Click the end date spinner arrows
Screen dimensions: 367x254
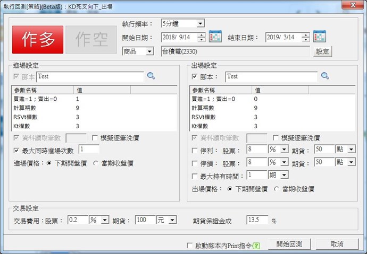pyautogui.click(x=306, y=37)
